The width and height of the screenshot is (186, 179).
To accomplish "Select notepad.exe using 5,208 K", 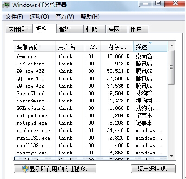I will click(x=90, y=123).
